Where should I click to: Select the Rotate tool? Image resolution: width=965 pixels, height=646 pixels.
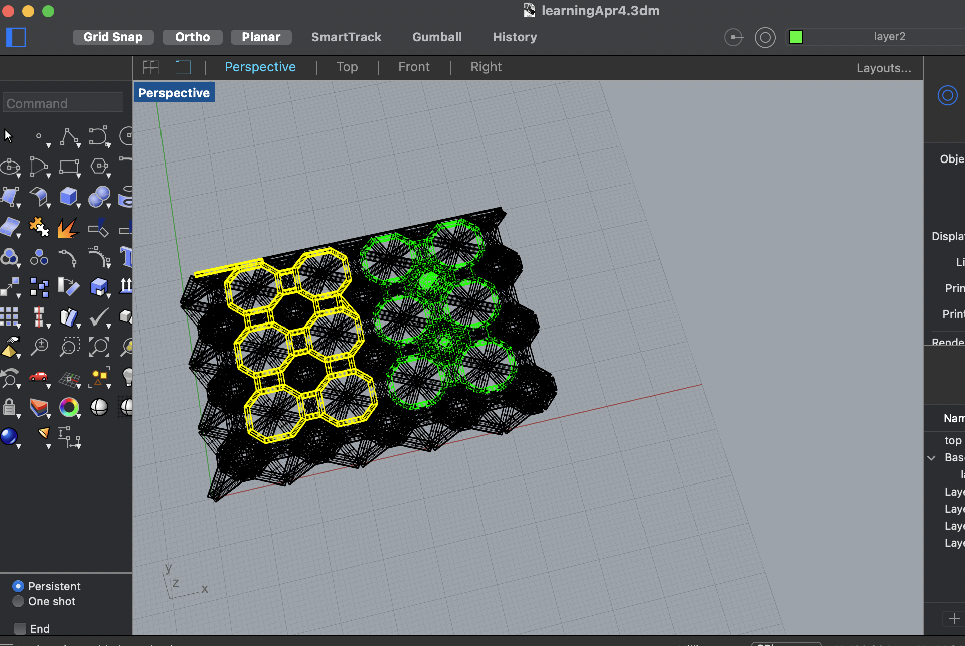[69, 287]
